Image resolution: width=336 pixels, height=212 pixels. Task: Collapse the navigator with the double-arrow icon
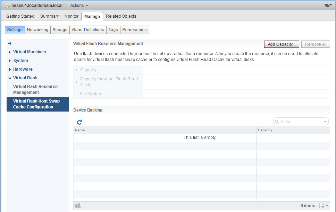click(9, 43)
